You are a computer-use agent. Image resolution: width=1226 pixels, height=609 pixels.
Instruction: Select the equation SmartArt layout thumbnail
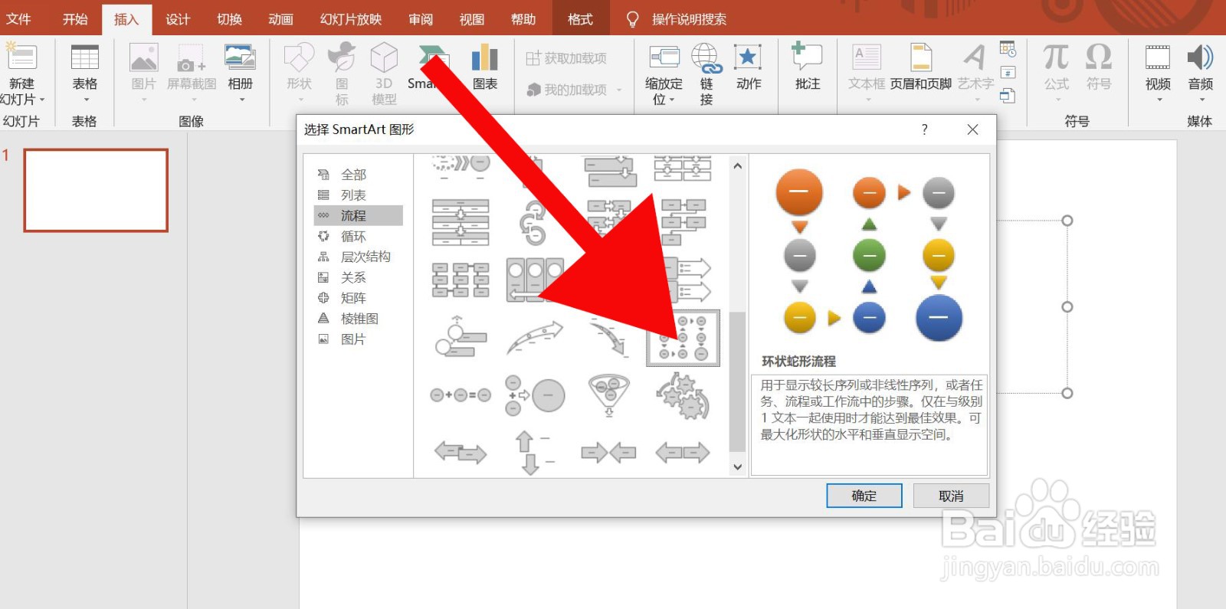coord(461,395)
